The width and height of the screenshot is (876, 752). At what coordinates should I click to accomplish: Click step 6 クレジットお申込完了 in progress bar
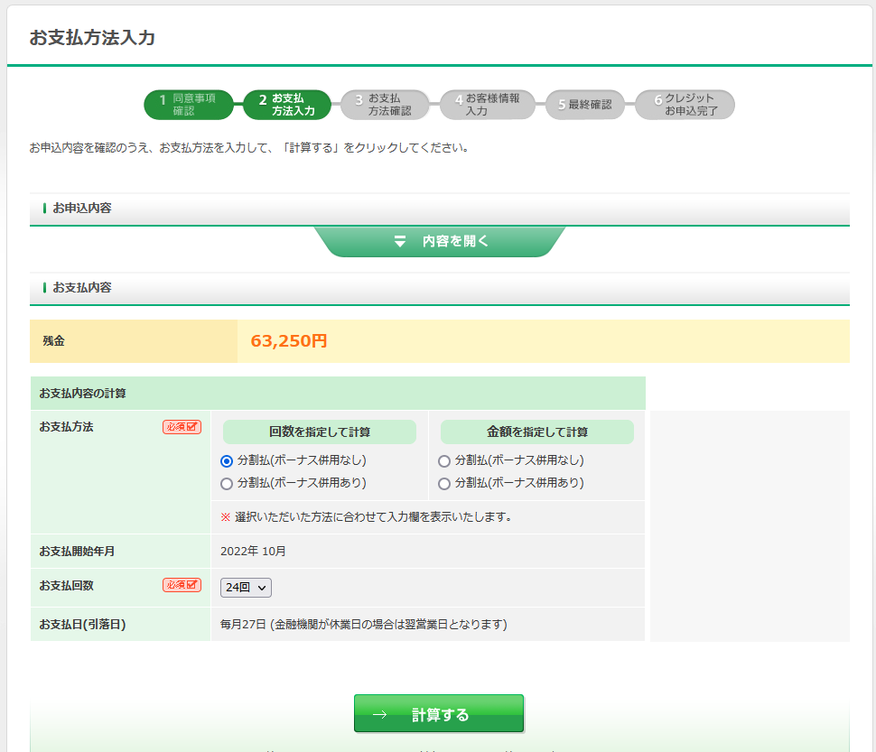685,105
